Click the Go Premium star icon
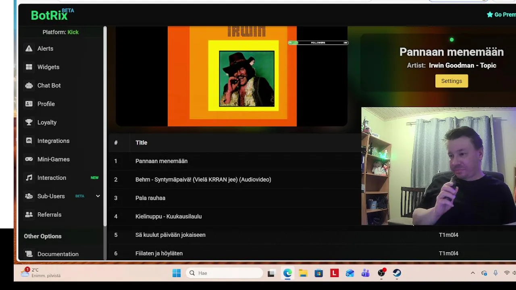This screenshot has height=290, width=516. (x=490, y=14)
